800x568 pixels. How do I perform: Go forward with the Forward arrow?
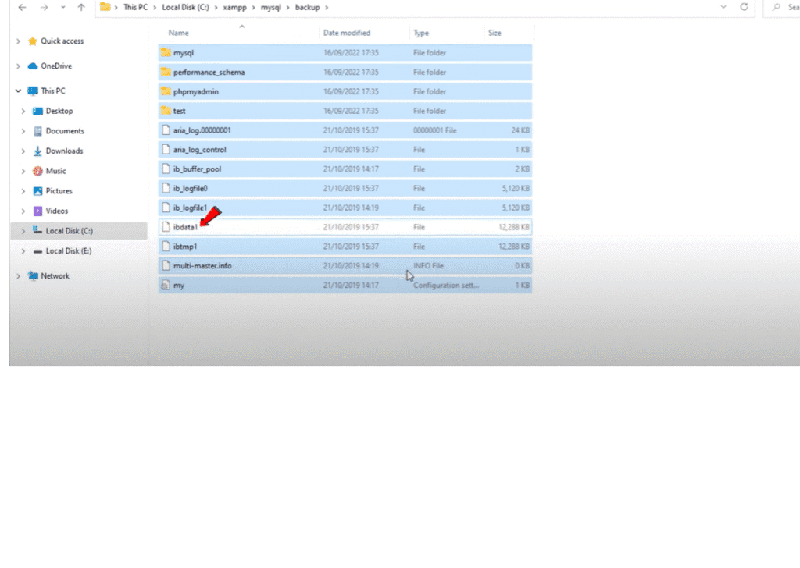[44, 7]
